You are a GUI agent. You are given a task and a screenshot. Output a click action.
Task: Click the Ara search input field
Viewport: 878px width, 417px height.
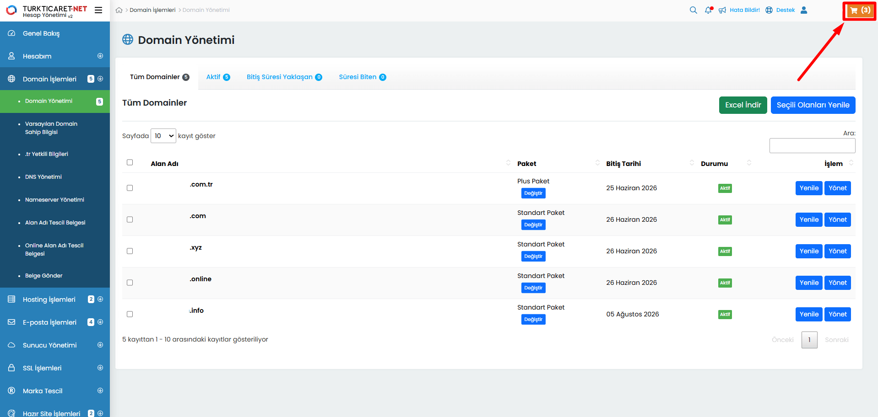click(812, 146)
